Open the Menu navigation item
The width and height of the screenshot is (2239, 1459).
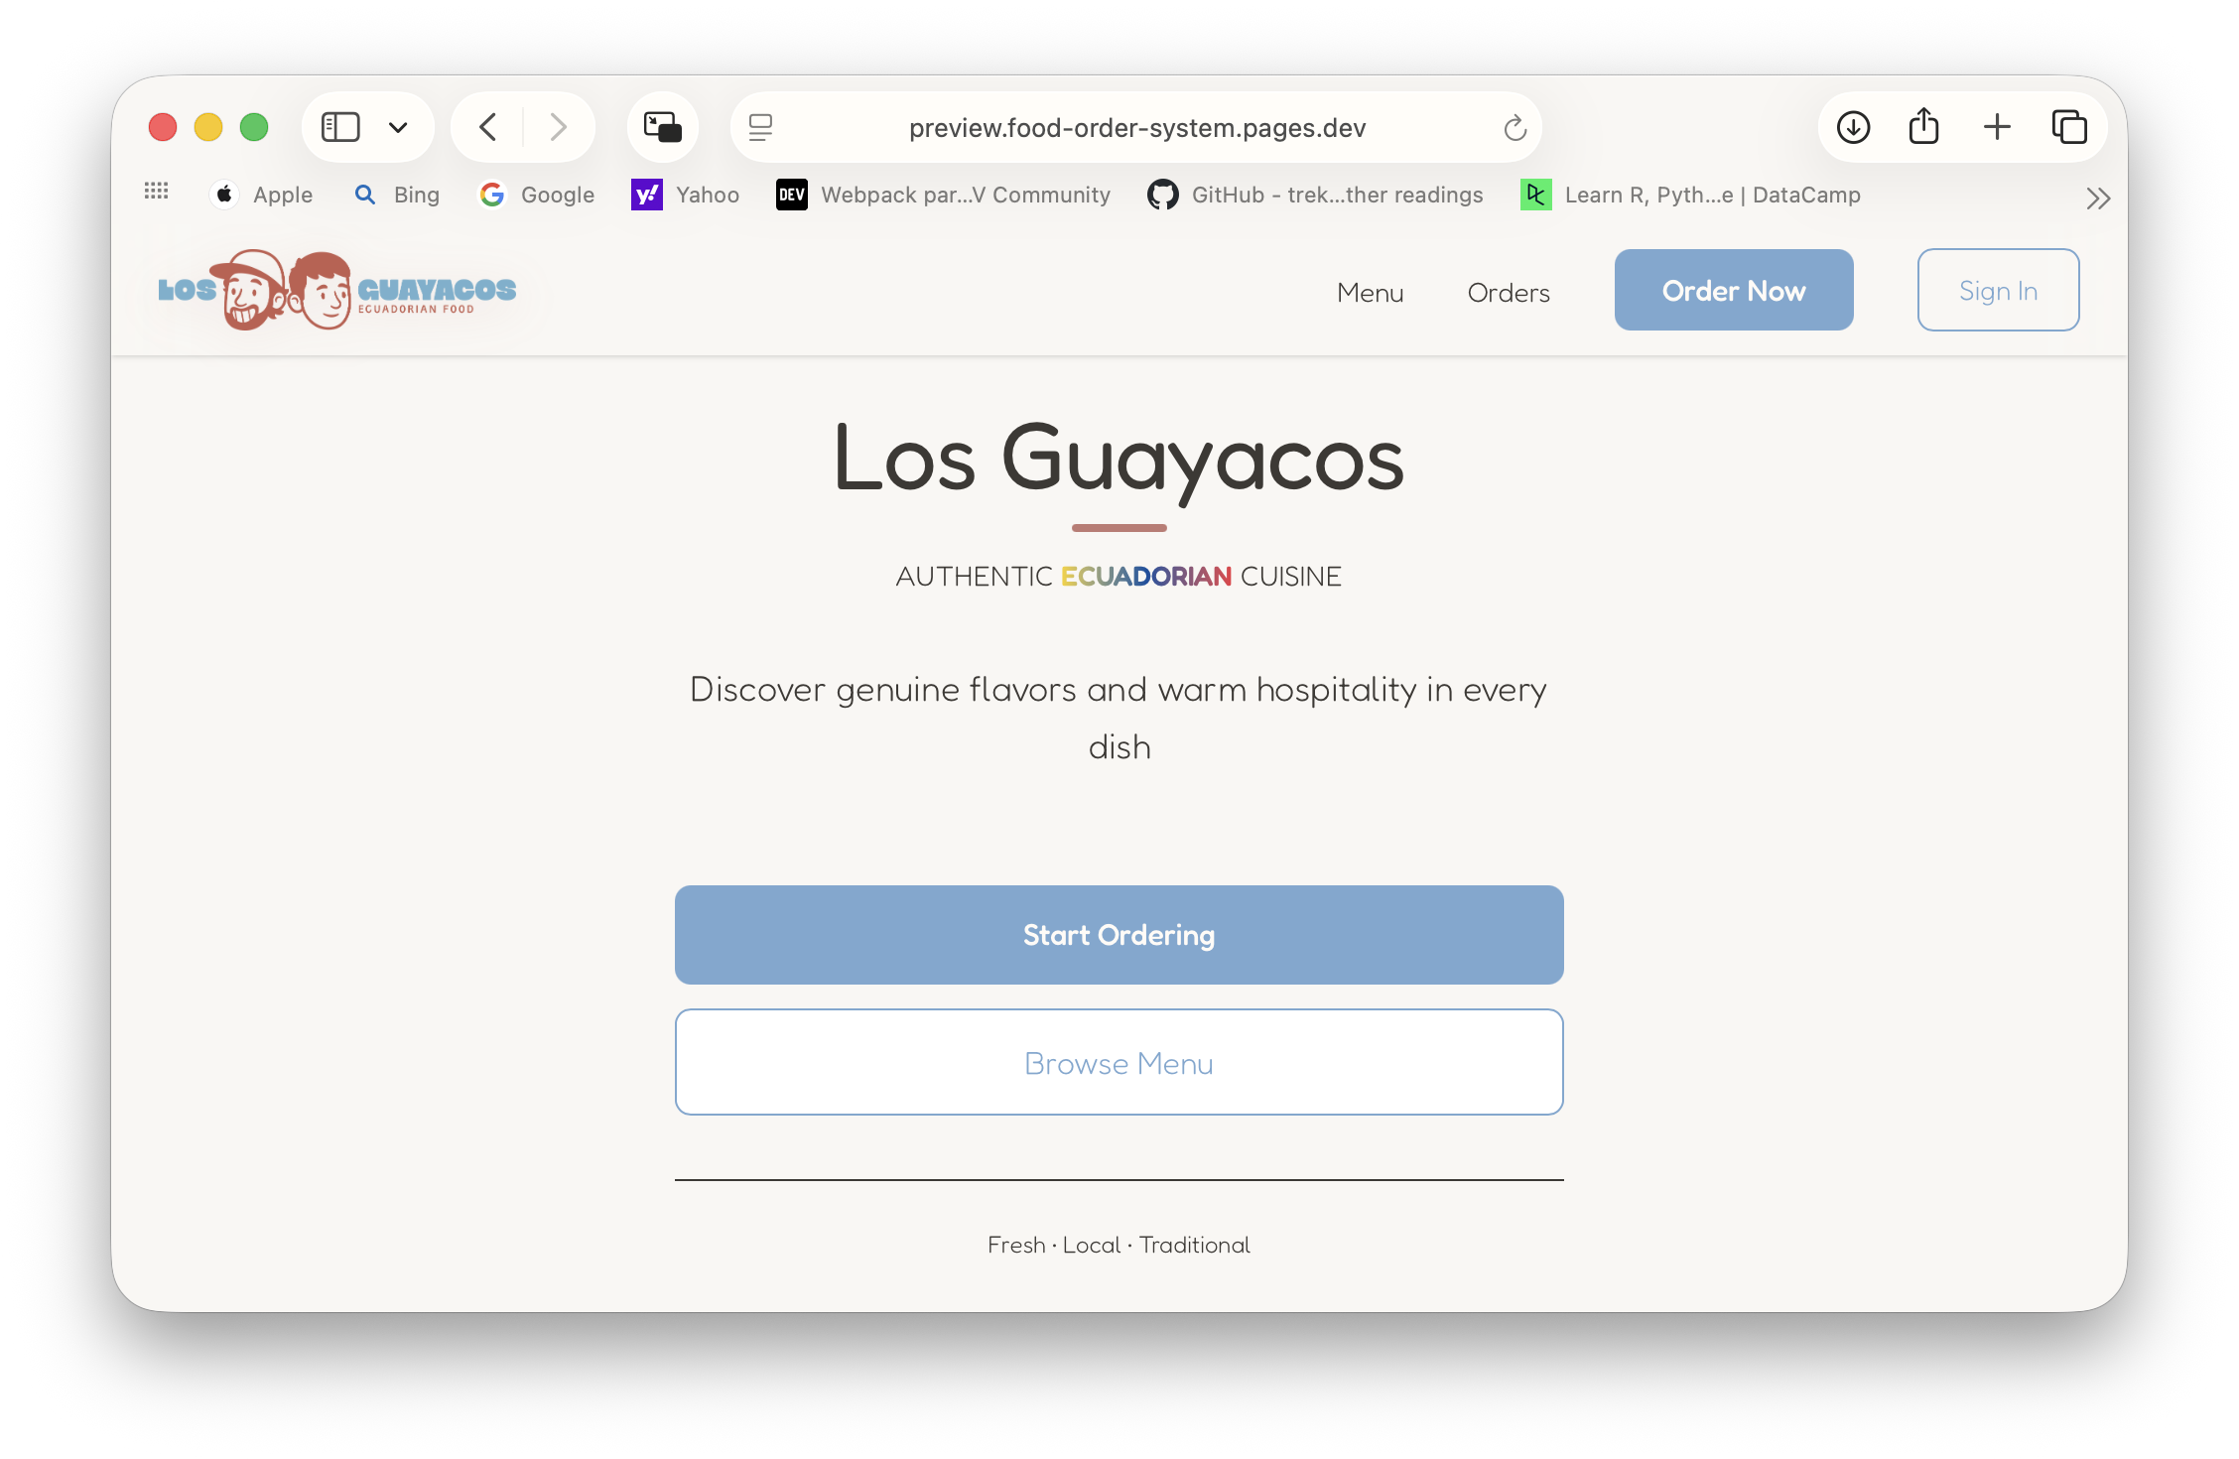pos(1370,292)
